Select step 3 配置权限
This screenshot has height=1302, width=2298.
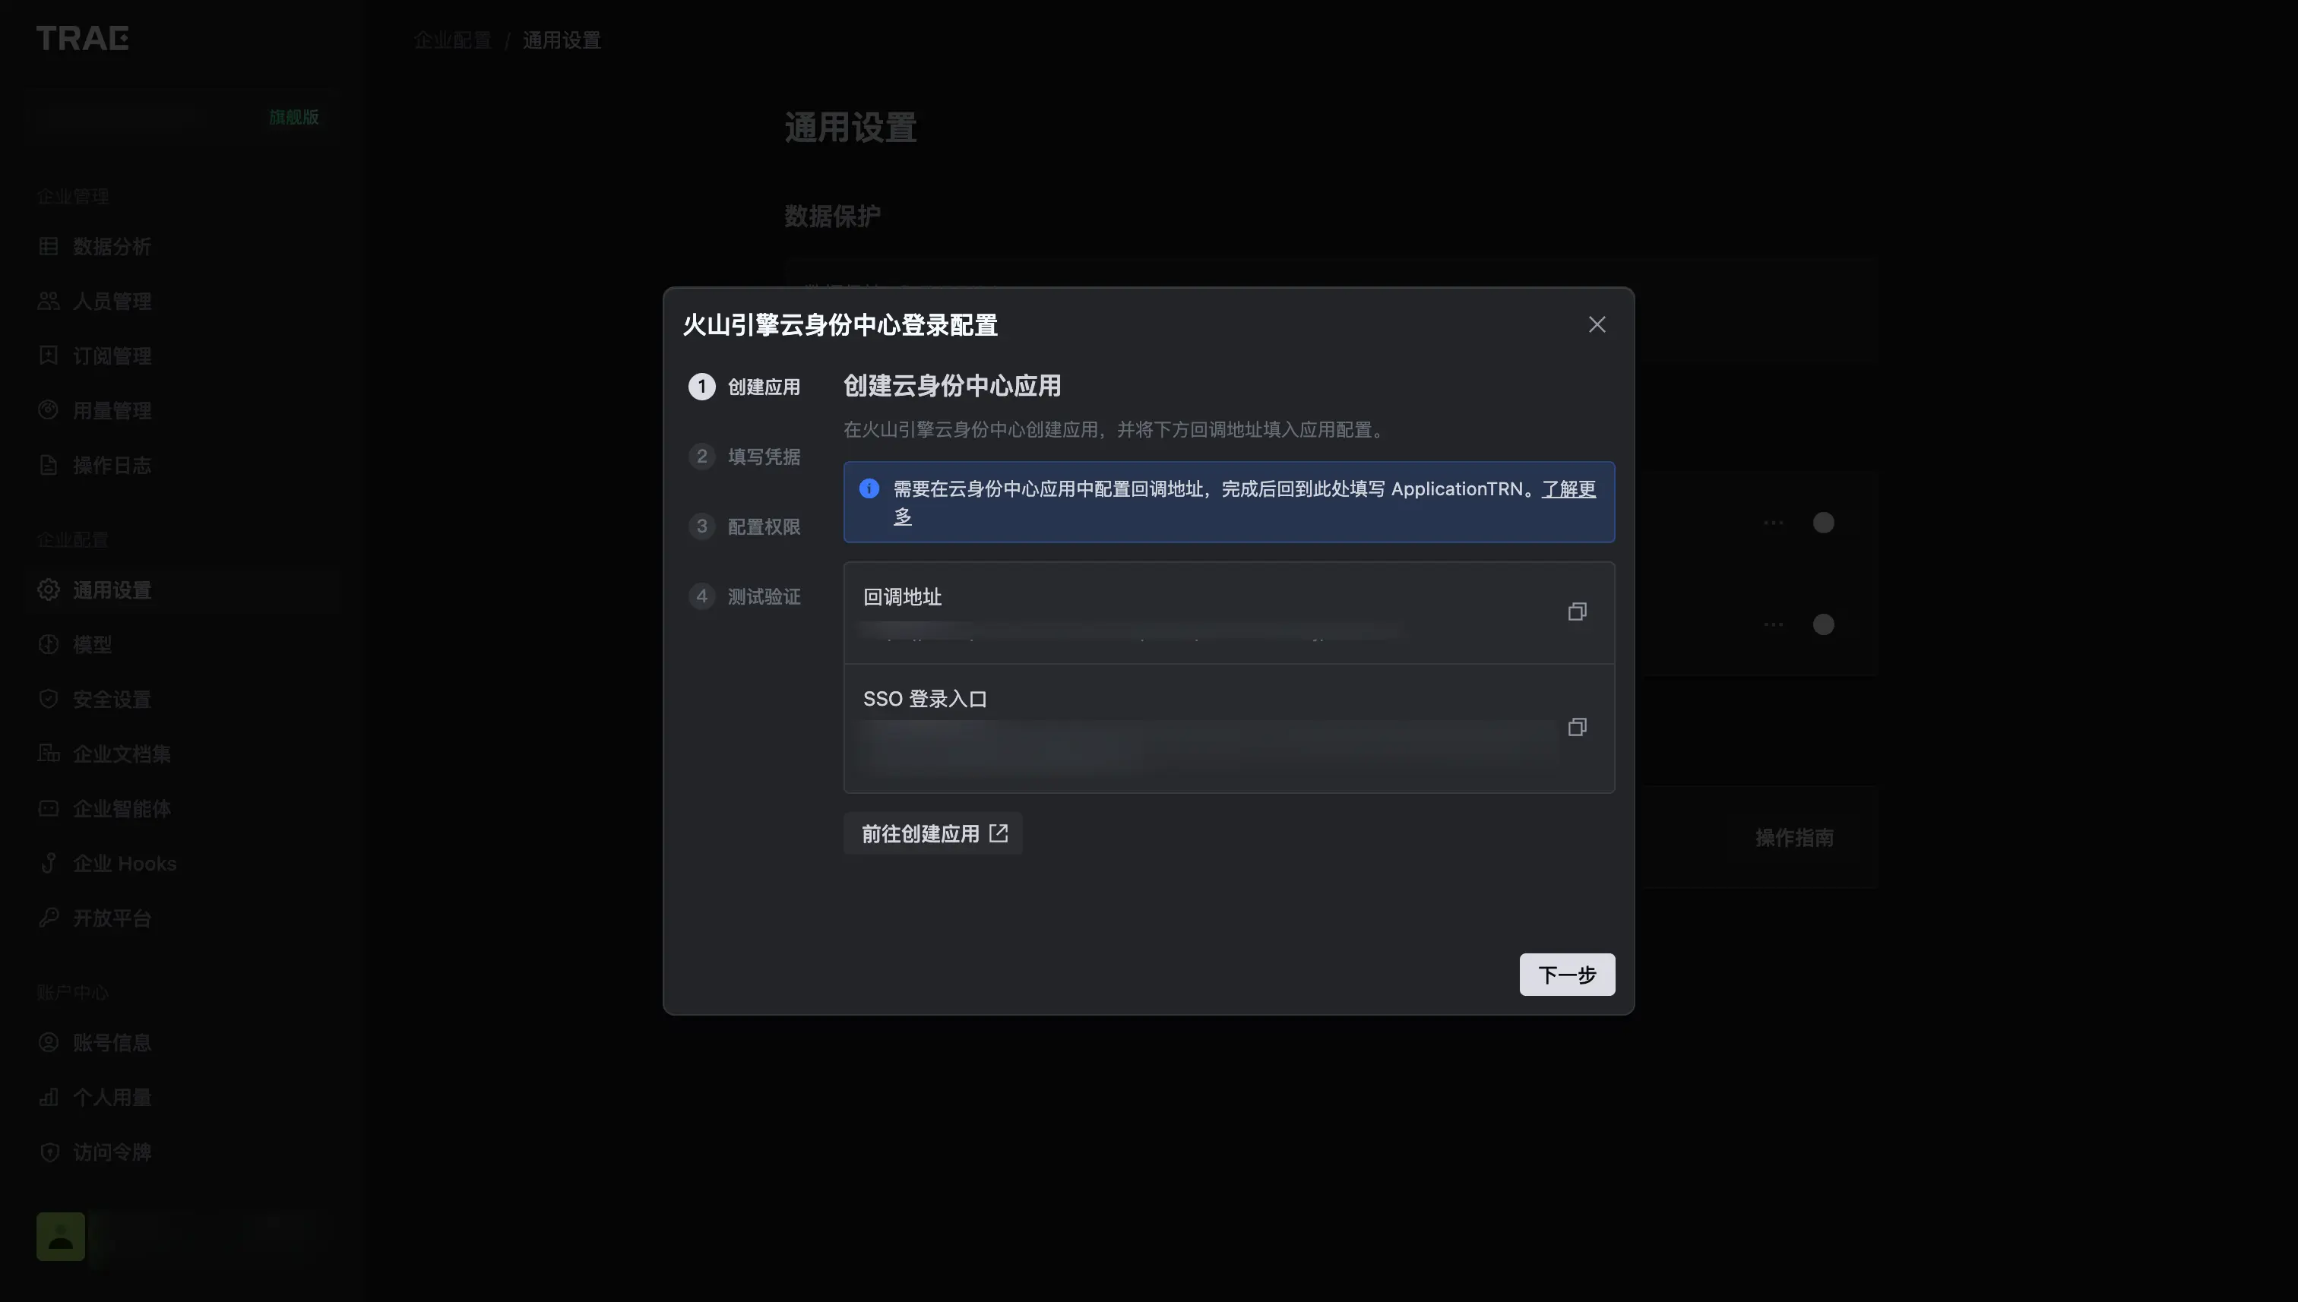pos(744,526)
